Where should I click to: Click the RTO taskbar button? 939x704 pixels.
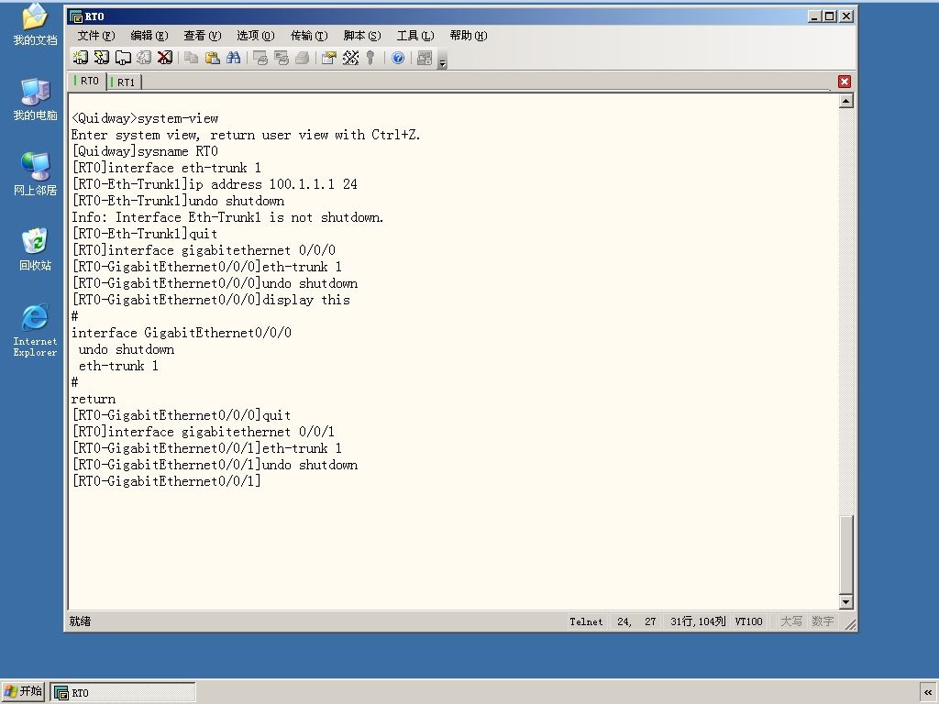(x=123, y=693)
